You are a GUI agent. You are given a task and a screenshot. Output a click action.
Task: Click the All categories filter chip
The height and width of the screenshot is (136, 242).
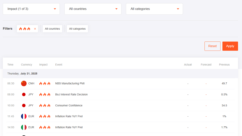coord(77,29)
